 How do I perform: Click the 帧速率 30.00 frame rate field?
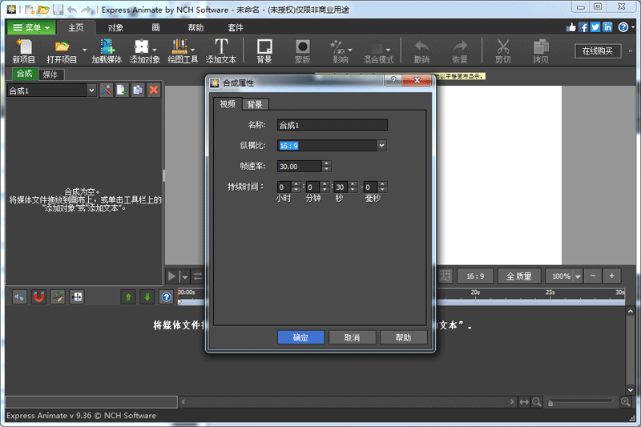tap(300, 167)
